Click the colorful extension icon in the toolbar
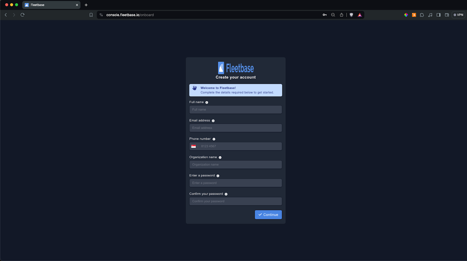Viewport: 467px width, 261px height. click(x=406, y=15)
